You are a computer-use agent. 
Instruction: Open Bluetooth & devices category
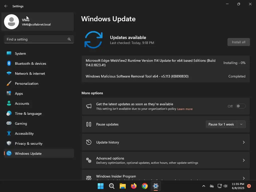pyautogui.click(x=39, y=63)
